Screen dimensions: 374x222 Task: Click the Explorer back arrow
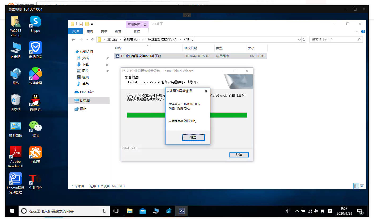click(73, 40)
